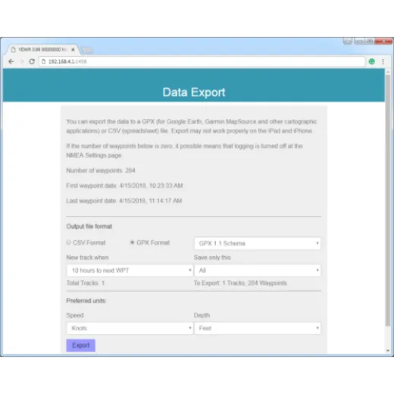Open the GPX 1.1 Schema dropdown
This screenshot has width=394, height=394.
click(258, 243)
